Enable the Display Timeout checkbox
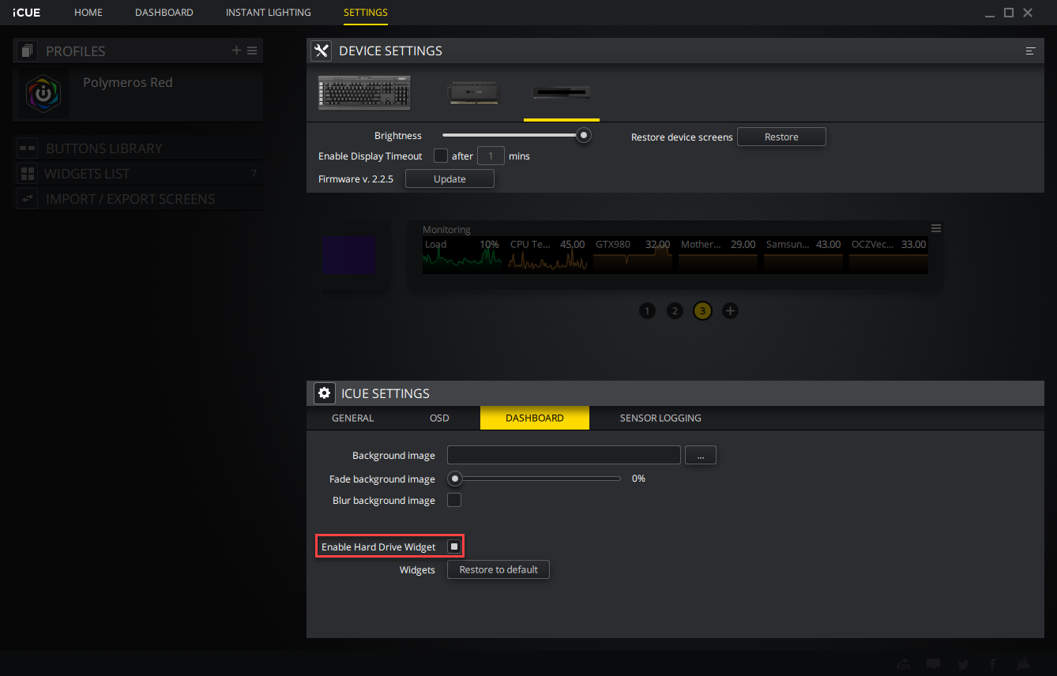Image resolution: width=1057 pixels, height=676 pixels. 441,156
